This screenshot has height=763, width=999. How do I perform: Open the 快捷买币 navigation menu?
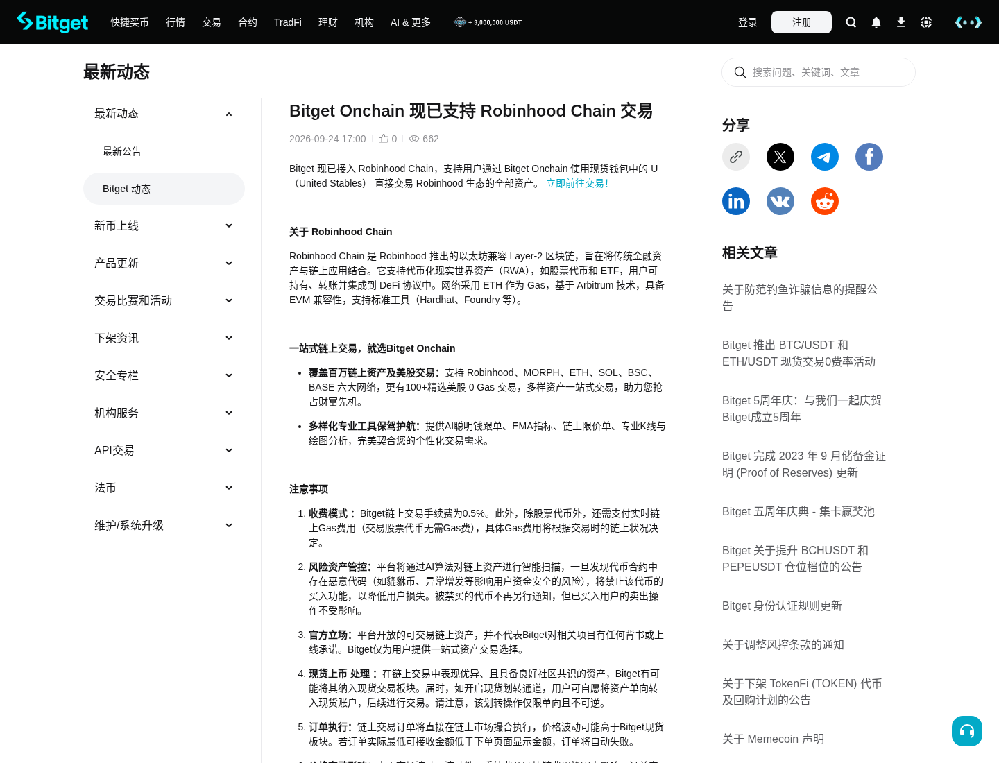[130, 22]
